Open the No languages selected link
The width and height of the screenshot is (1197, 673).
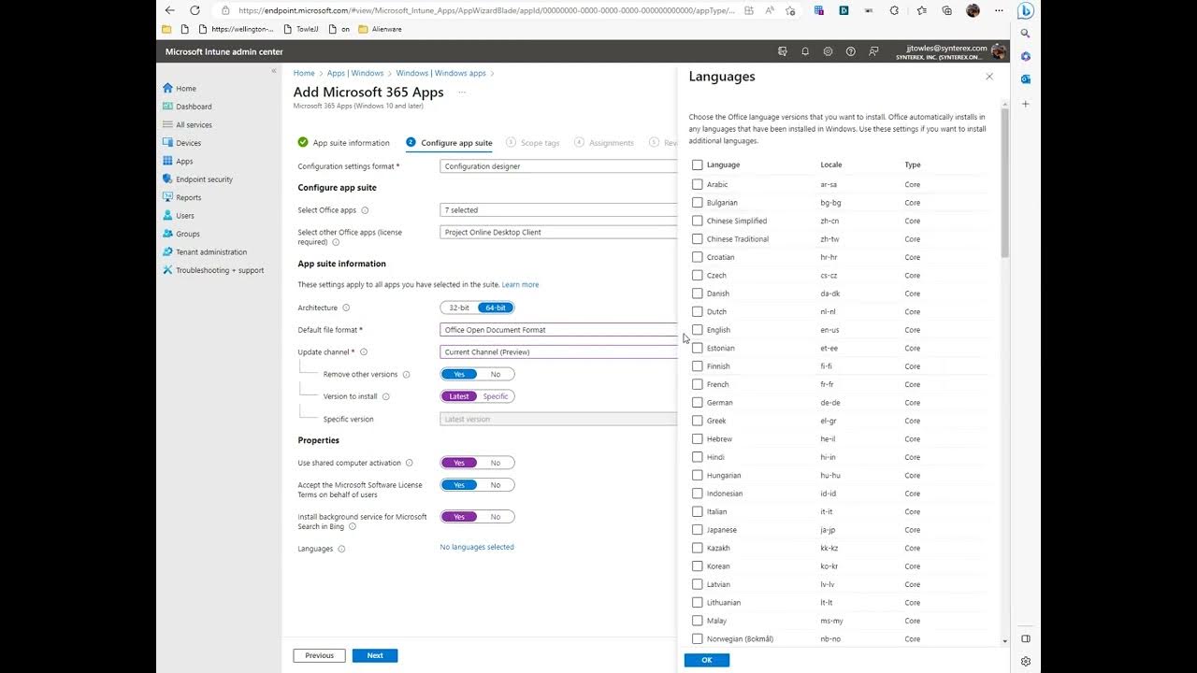pos(477,548)
